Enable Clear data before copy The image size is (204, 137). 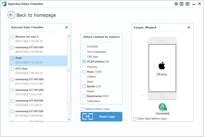[135, 119]
